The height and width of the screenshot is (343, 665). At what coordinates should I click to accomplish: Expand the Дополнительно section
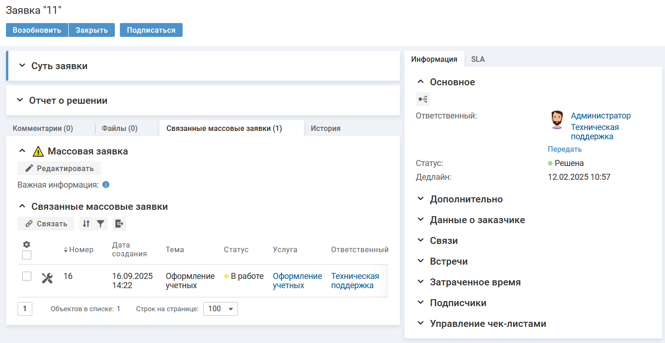[x=466, y=199]
